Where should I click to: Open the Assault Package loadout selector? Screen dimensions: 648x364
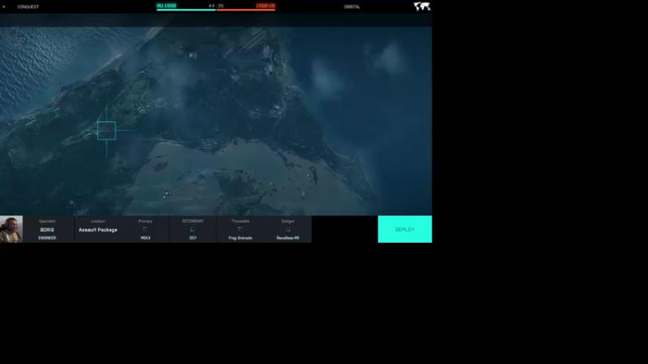click(x=98, y=230)
